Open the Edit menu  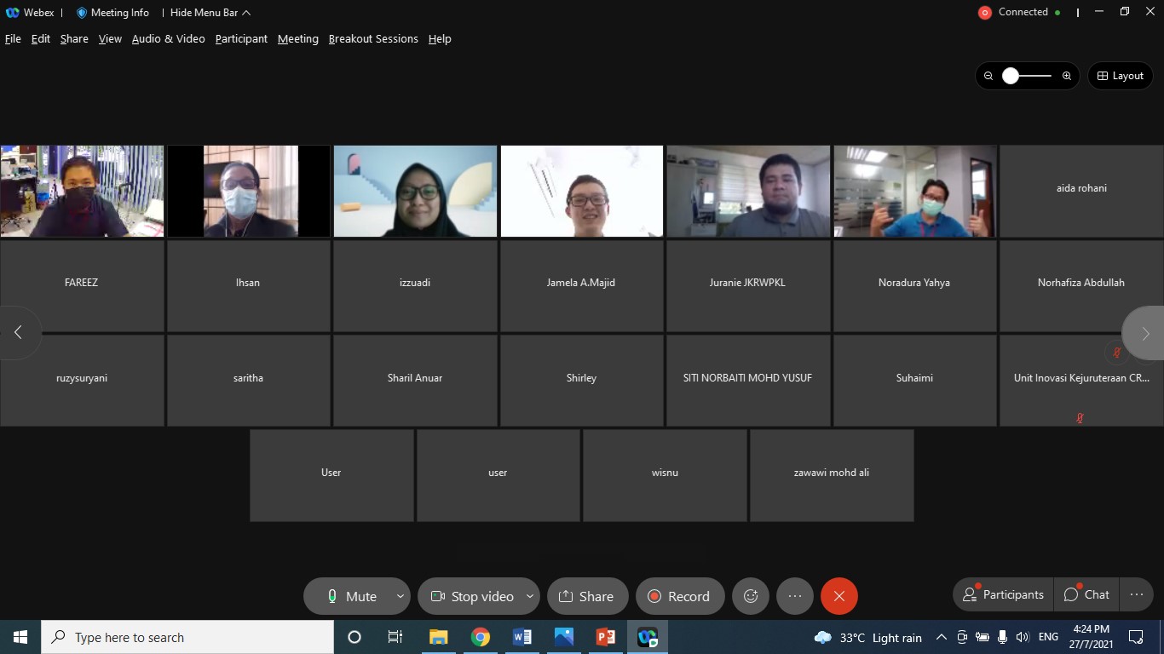pyautogui.click(x=41, y=39)
